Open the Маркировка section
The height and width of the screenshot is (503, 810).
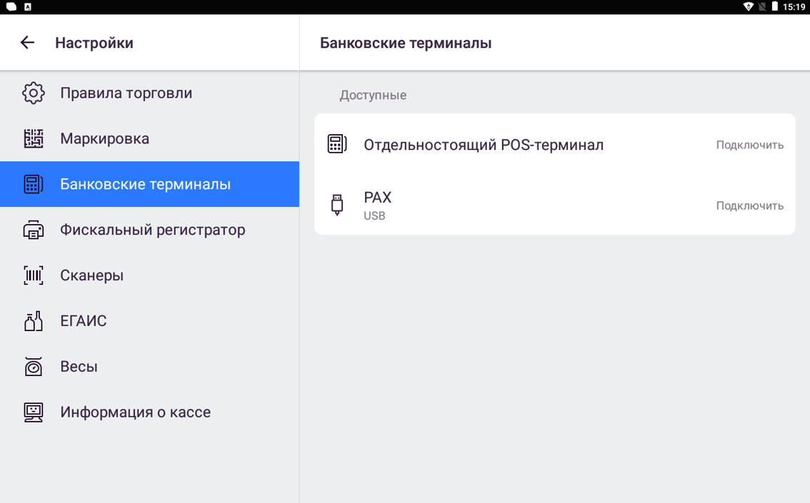pyautogui.click(x=104, y=138)
